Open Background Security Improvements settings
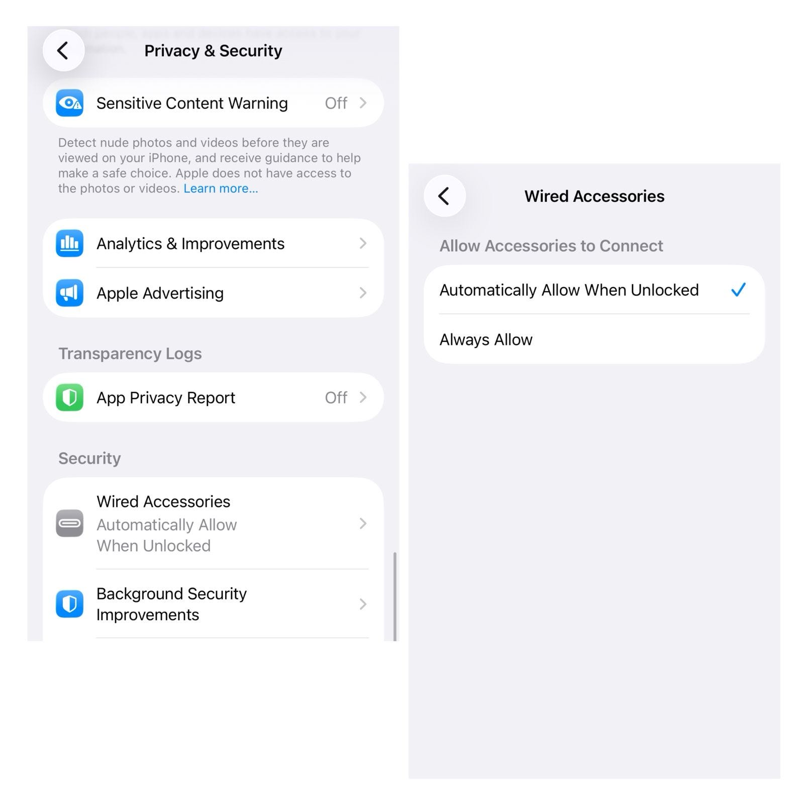 (213, 604)
